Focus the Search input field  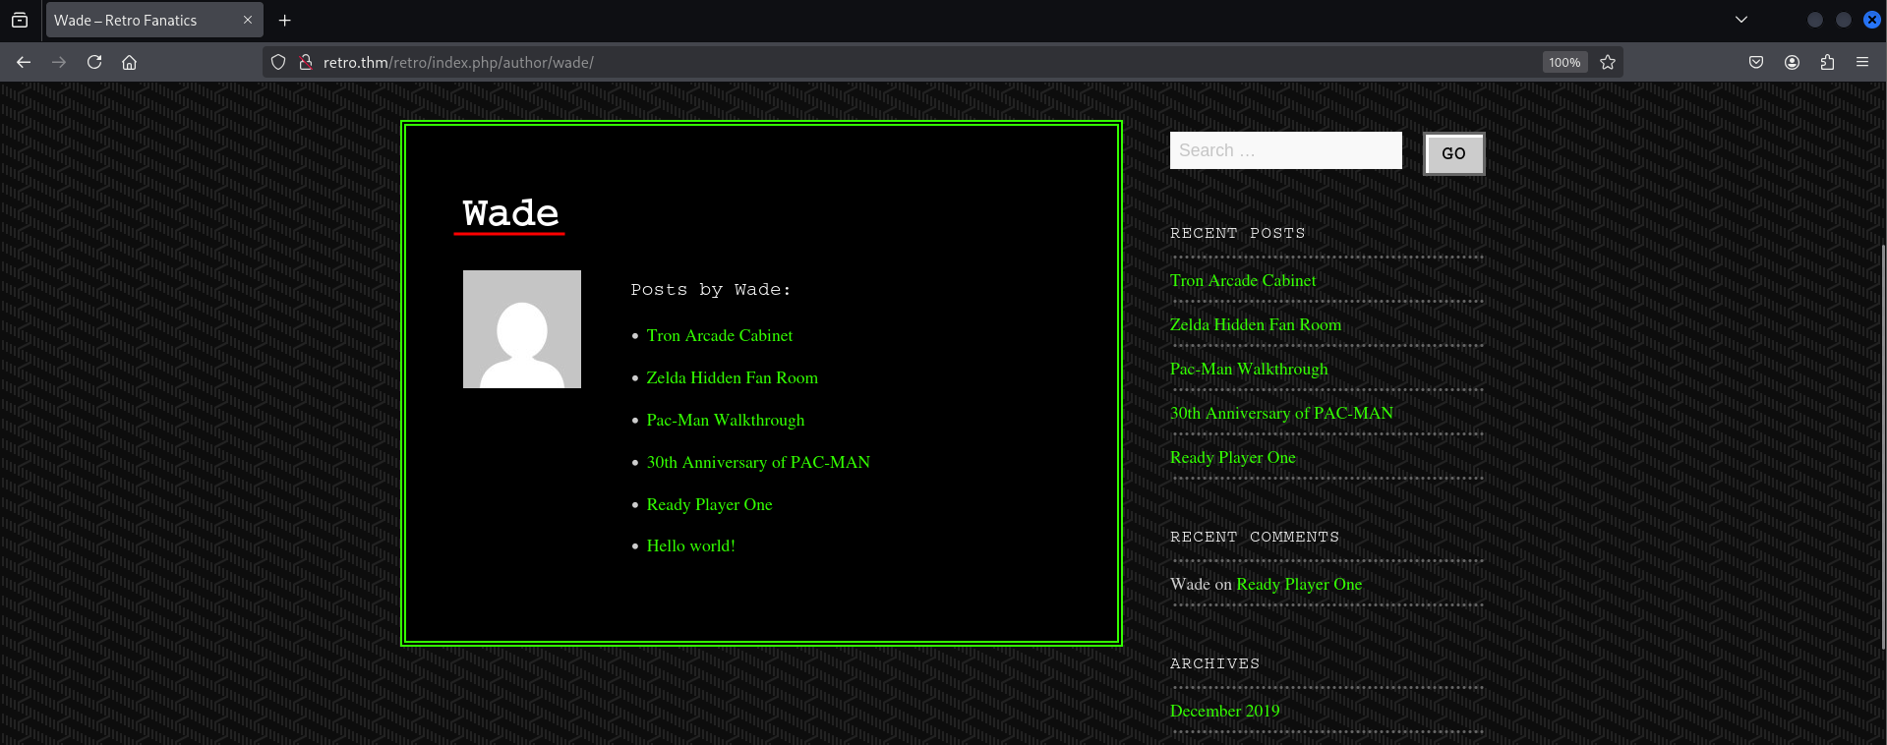point(1285,150)
